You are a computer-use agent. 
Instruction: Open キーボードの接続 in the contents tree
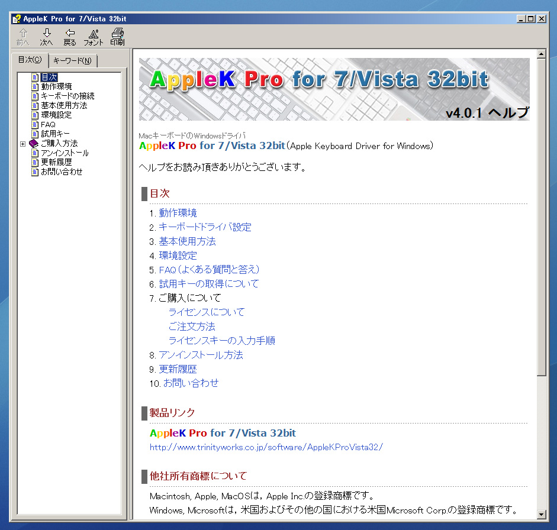pos(67,96)
